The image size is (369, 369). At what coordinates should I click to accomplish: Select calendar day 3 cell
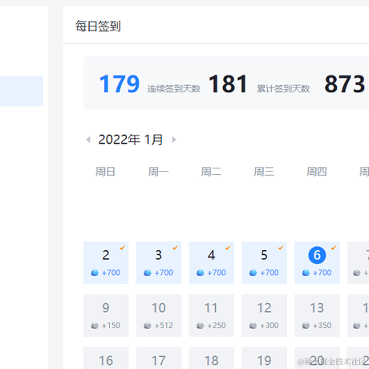pos(159,262)
